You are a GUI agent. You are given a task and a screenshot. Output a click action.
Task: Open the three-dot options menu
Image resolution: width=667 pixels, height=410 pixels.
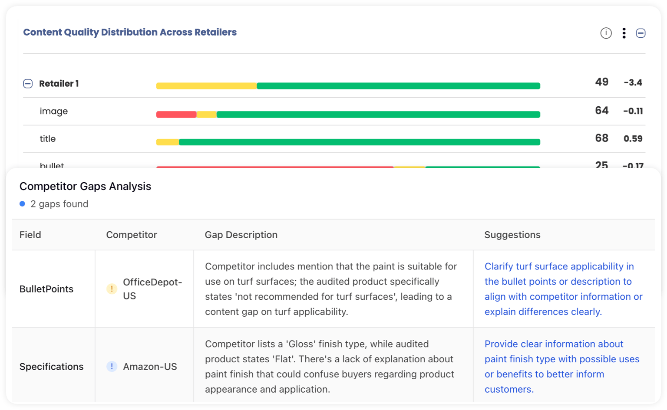click(x=624, y=33)
